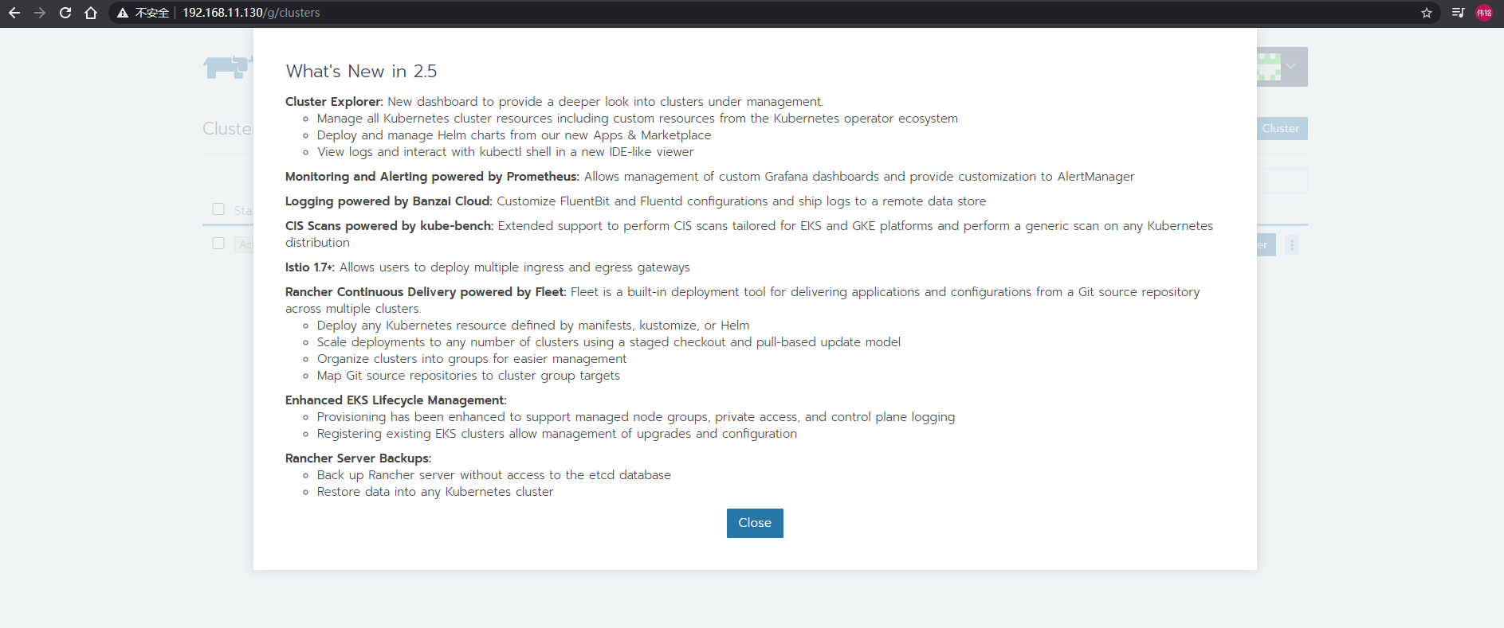Screen dimensions: 1504x628
Task: Click the Active status badge in cluster row
Action: click(245, 244)
